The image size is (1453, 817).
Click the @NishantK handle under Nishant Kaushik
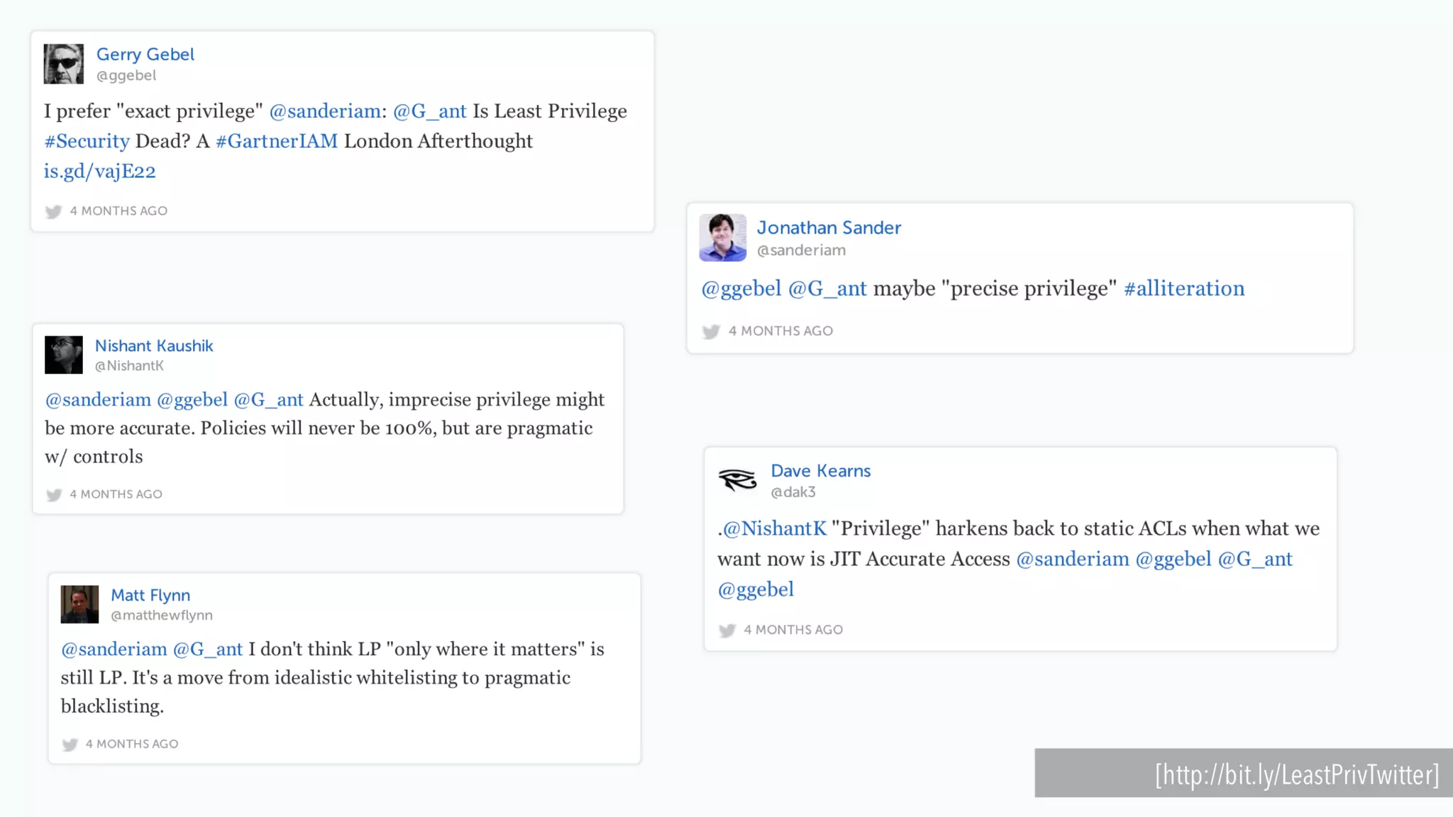129,366
